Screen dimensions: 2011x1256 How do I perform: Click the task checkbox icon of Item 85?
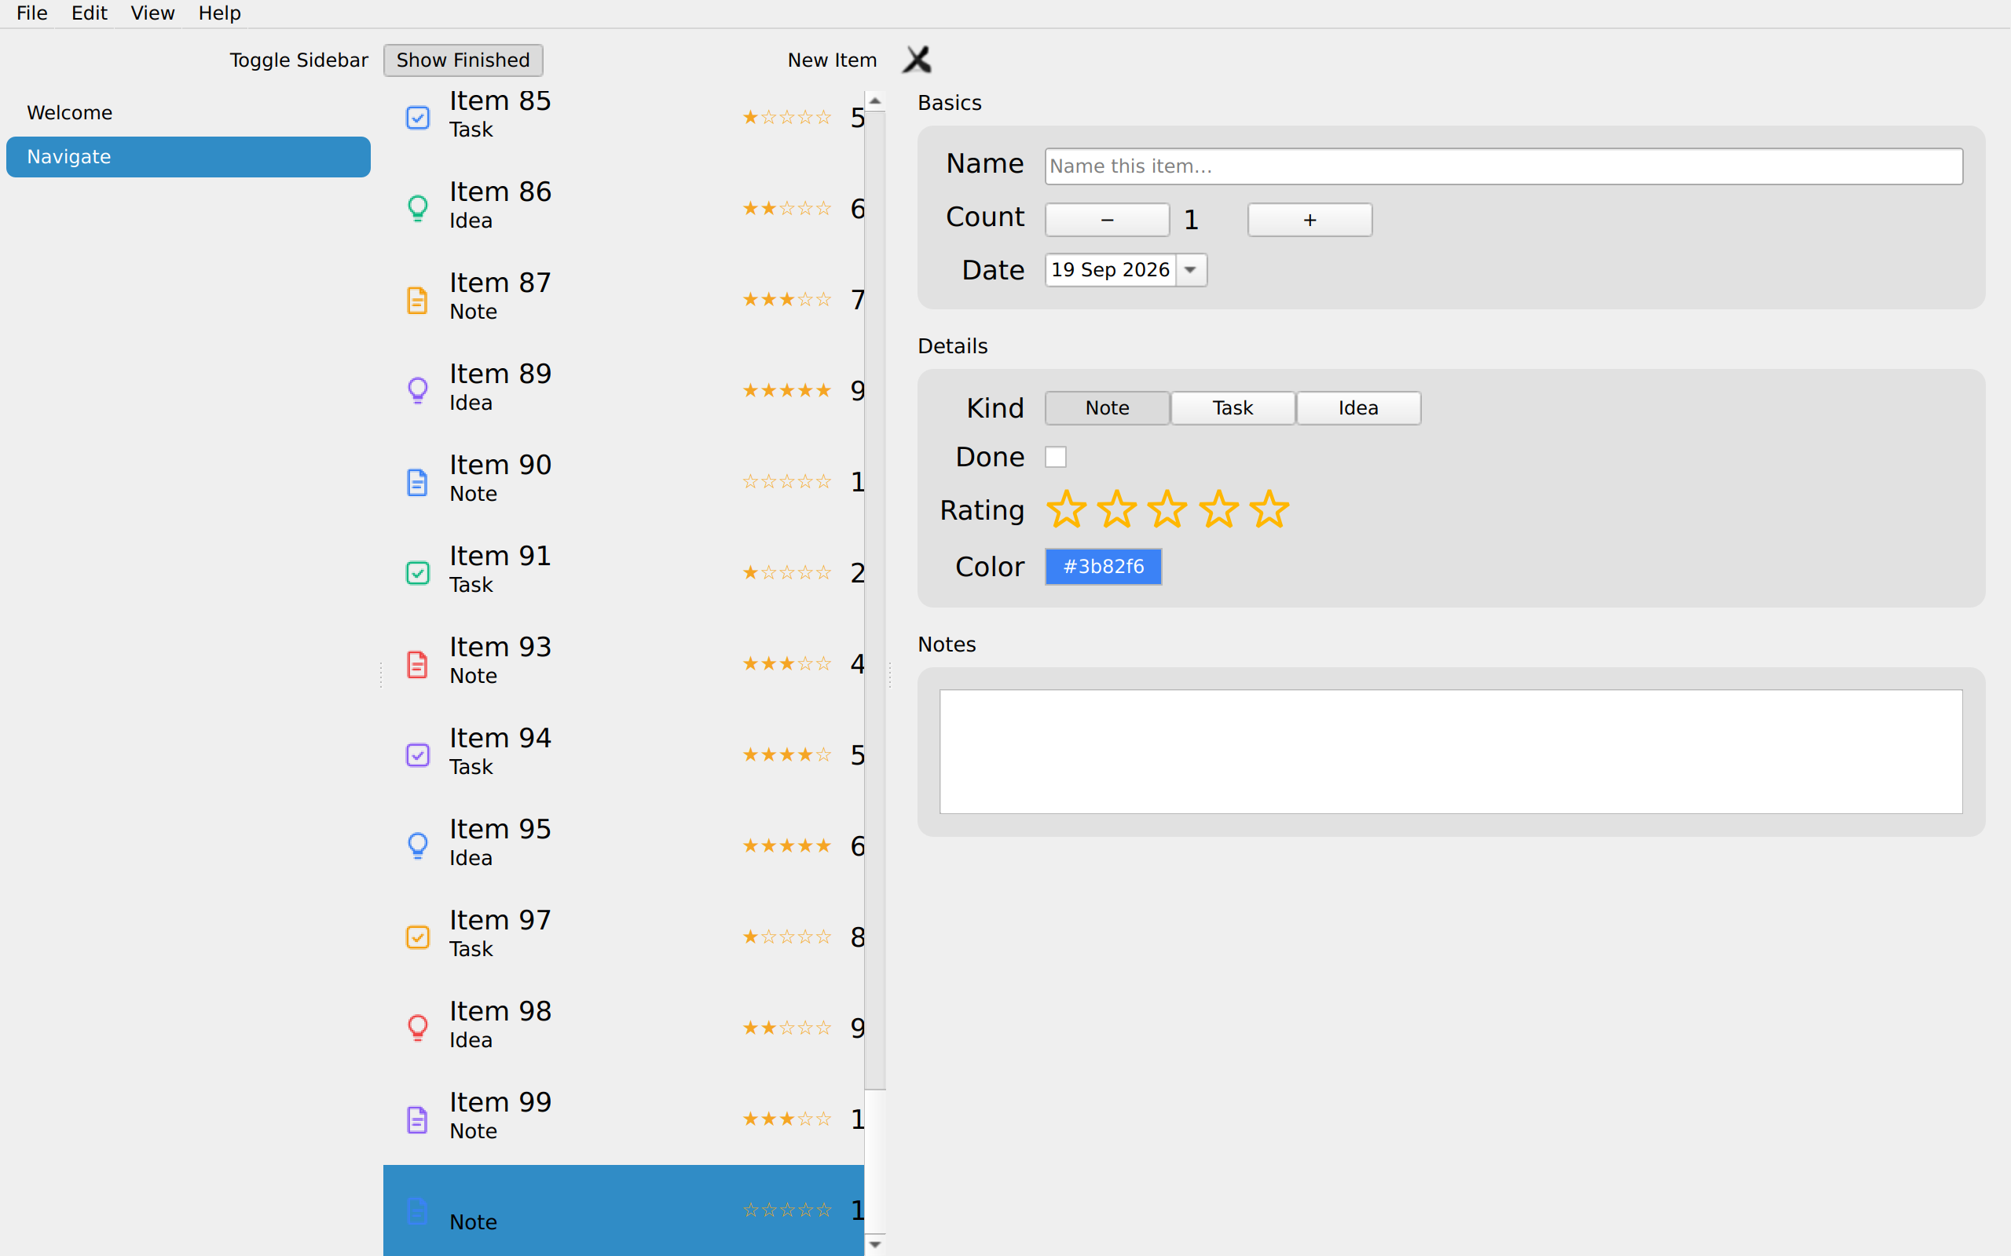417,117
